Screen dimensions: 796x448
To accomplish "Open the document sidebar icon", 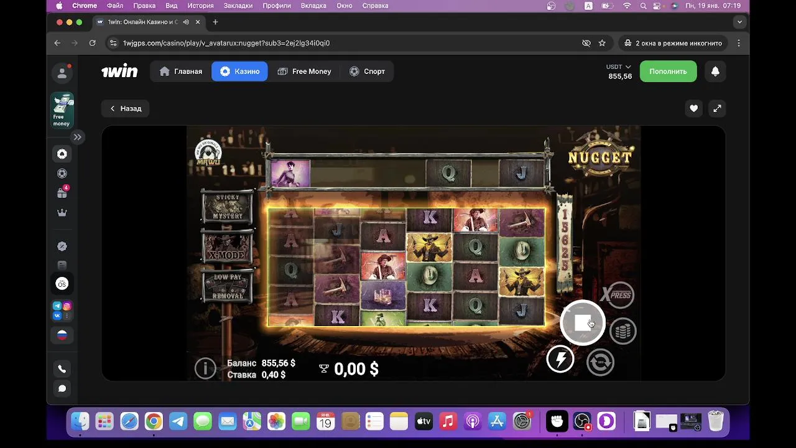I will [62, 266].
